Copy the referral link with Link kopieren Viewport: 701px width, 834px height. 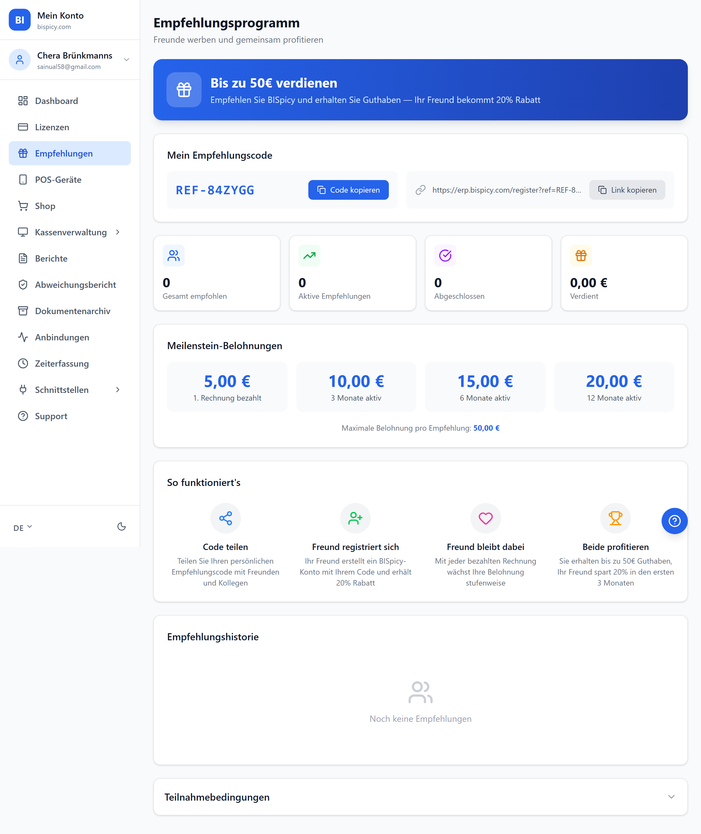[x=627, y=190]
